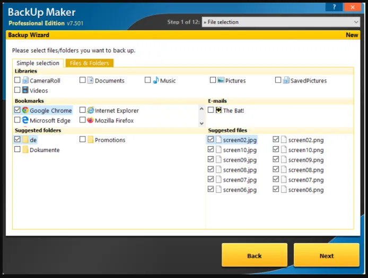Select the screen10.png file name
The height and width of the screenshot is (278, 368).
306,150
